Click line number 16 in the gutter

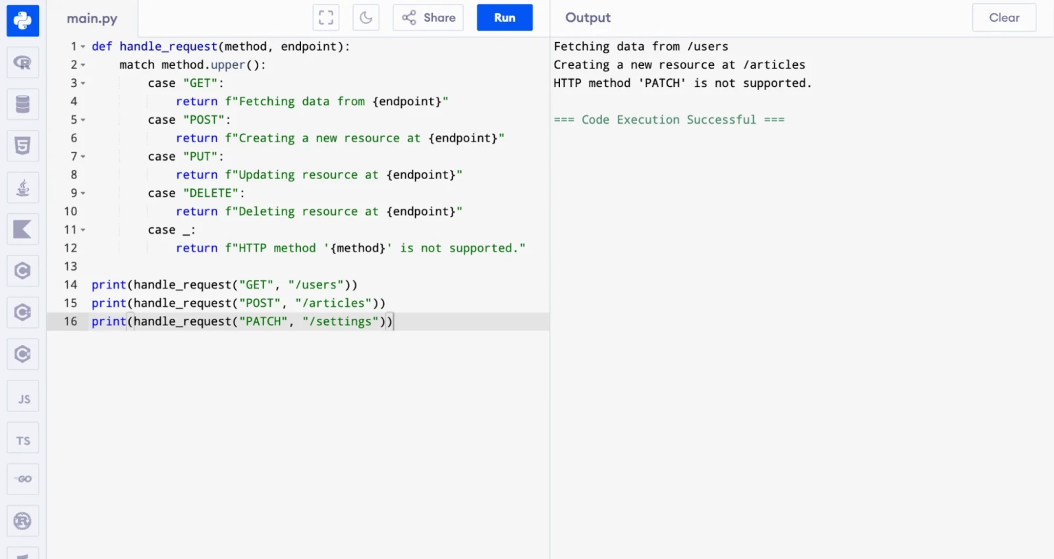pos(70,321)
